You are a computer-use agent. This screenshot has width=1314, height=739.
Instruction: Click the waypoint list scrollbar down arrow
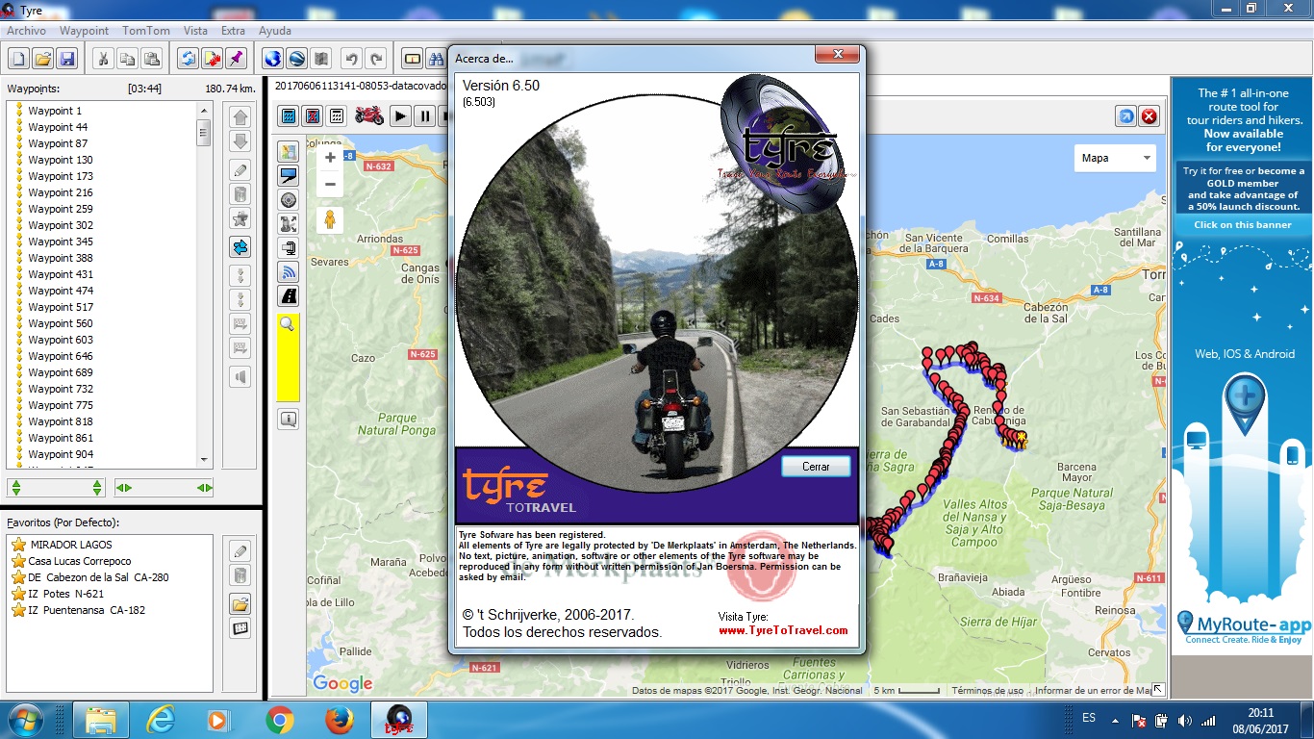(204, 460)
